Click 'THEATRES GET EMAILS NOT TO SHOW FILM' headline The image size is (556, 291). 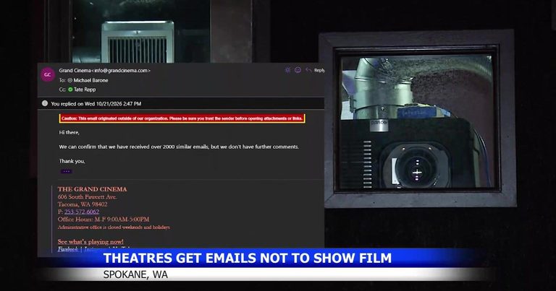pyautogui.click(x=248, y=258)
